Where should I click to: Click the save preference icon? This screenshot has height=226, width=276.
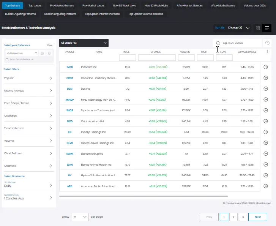tap(42, 53)
